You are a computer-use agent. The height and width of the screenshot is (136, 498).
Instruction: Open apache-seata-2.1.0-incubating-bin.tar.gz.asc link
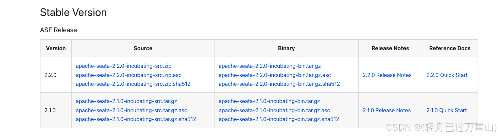(x=274, y=110)
